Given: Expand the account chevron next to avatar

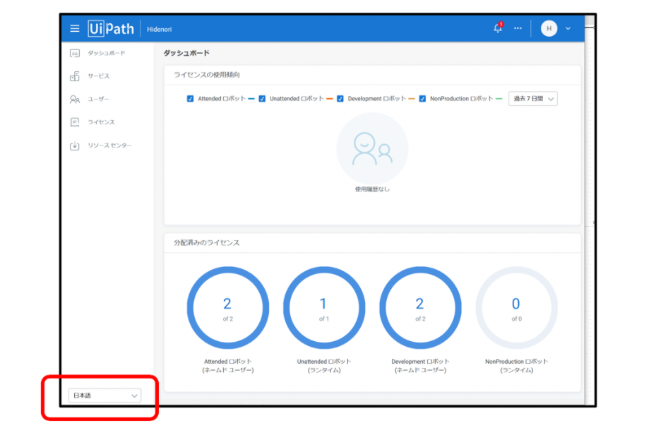Looking at the screenshot, I should tap(568, 29).
